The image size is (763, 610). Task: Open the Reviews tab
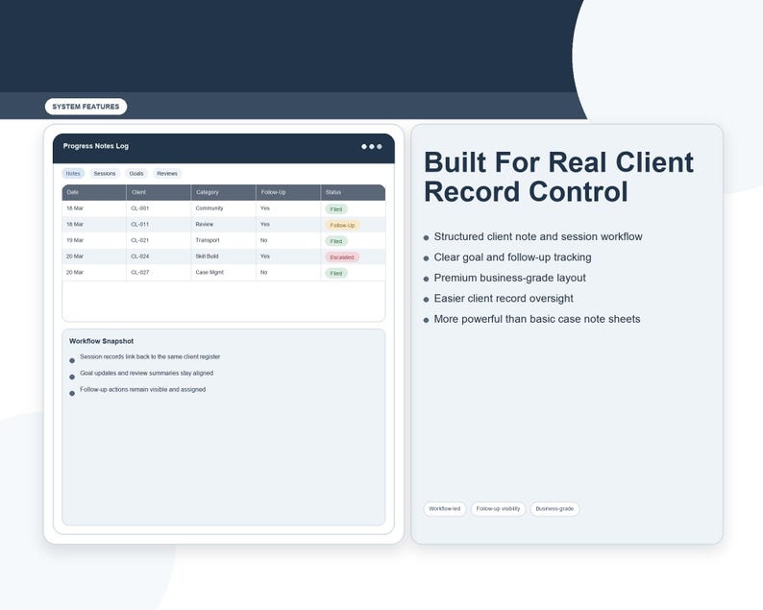tap(167, 174)
